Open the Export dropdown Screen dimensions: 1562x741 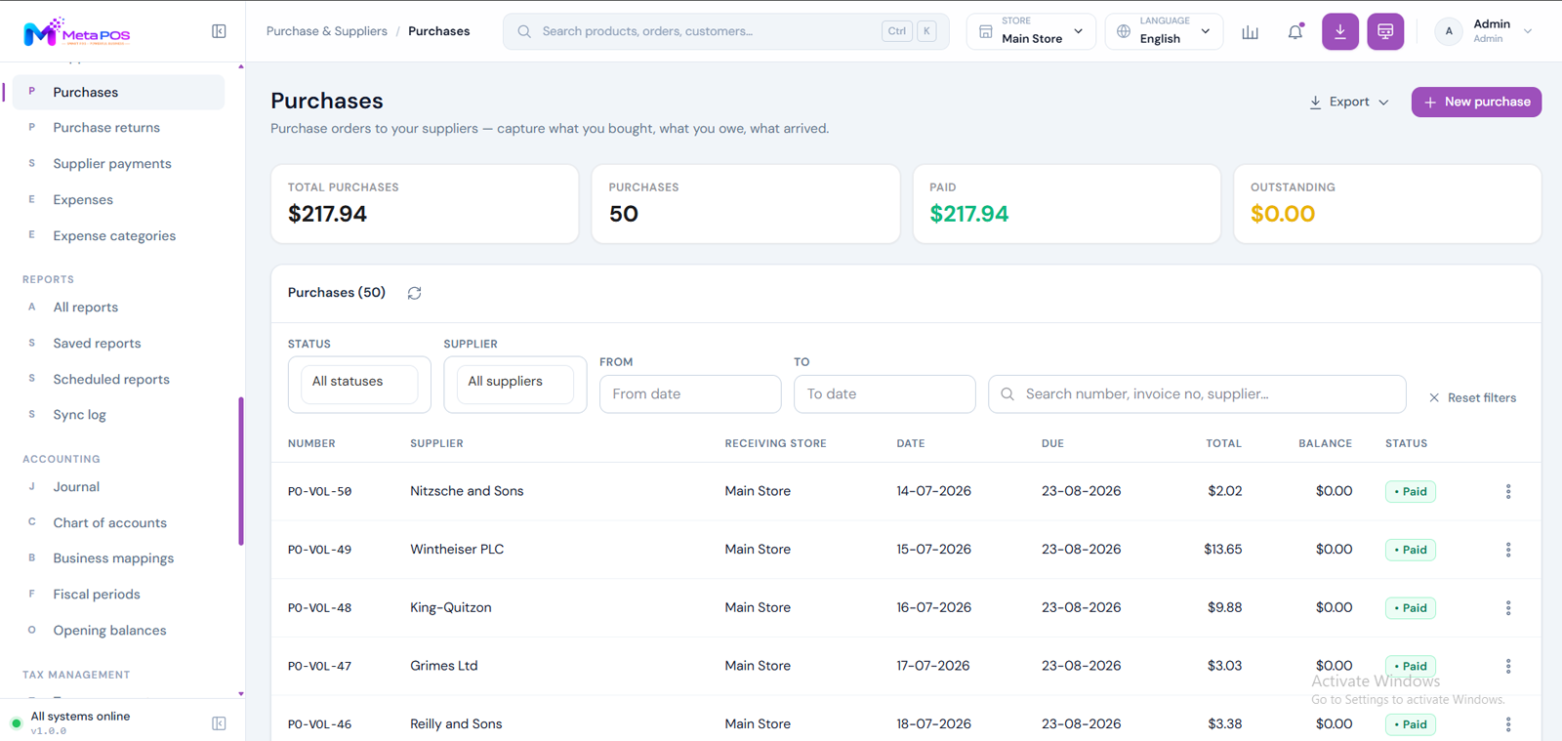pos(1349,102)
